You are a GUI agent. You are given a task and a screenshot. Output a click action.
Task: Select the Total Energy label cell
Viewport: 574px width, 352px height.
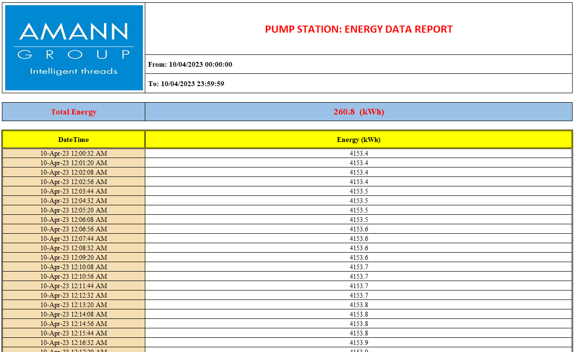73,112
